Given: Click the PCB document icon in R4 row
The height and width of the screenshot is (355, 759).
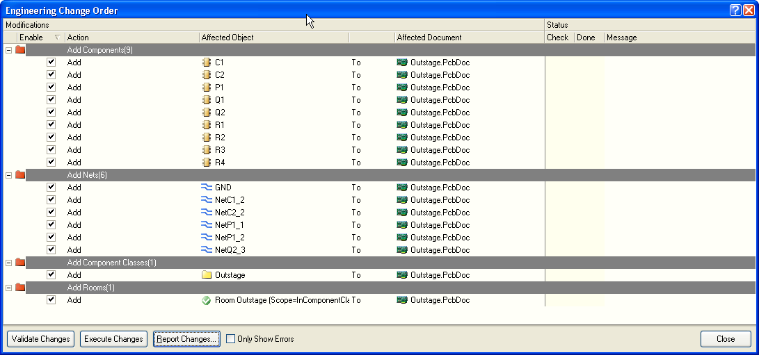Looking at the screenshot, I should click(x=401, y=163).
